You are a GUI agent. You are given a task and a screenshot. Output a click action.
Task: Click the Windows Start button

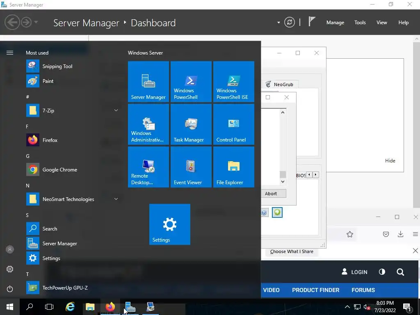point(10,307)
